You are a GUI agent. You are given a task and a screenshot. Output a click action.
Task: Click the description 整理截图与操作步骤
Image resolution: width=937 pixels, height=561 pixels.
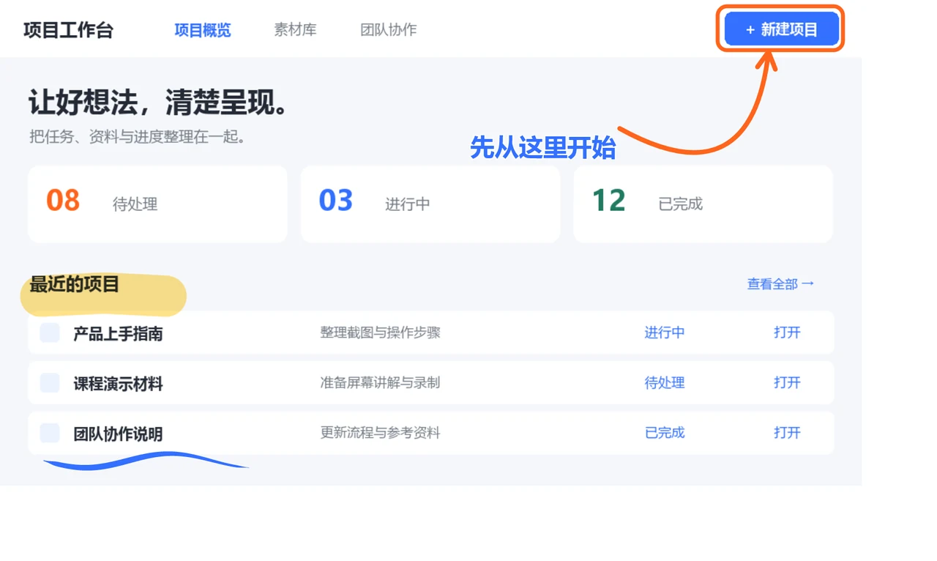380,332
